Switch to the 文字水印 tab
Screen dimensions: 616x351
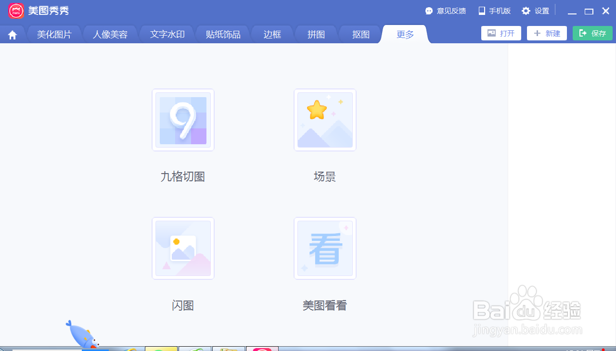coord(167,35)
